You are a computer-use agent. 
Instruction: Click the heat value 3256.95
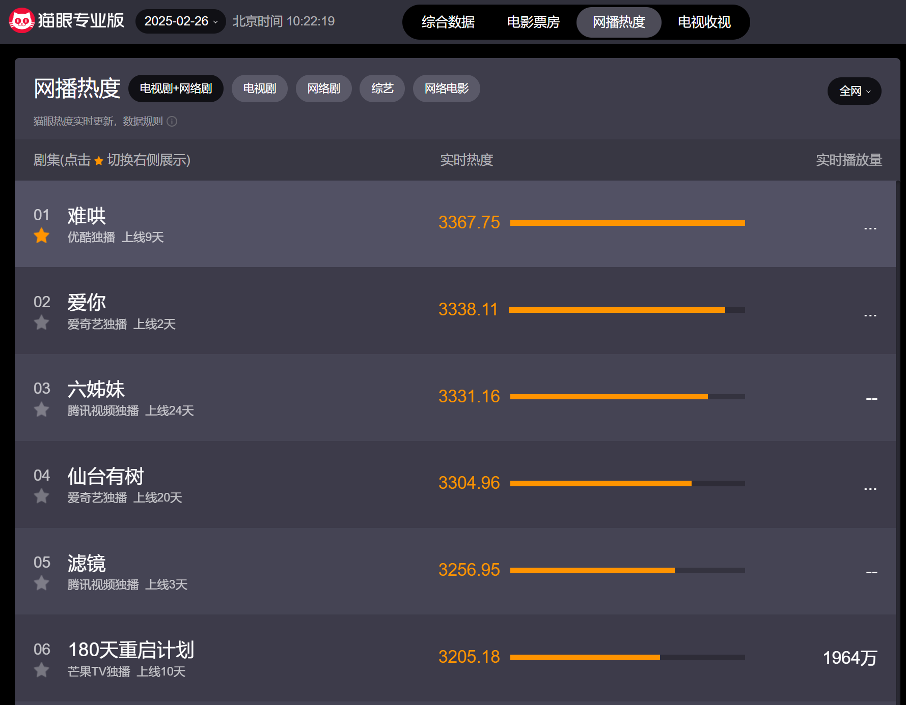coord(469,570)
